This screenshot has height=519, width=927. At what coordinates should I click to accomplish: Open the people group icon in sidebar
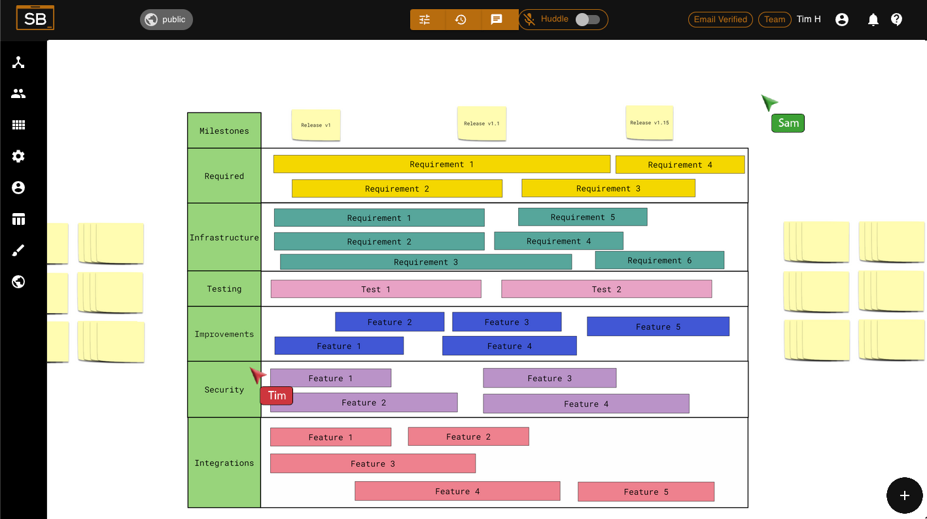click(18, 93)
